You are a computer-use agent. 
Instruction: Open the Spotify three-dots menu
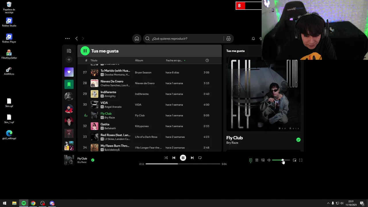pyautogui.click(x=67, y=39)
